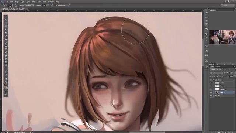
Task: Select the Smudge/Blur tool
Action: click(x=6, y=59)
